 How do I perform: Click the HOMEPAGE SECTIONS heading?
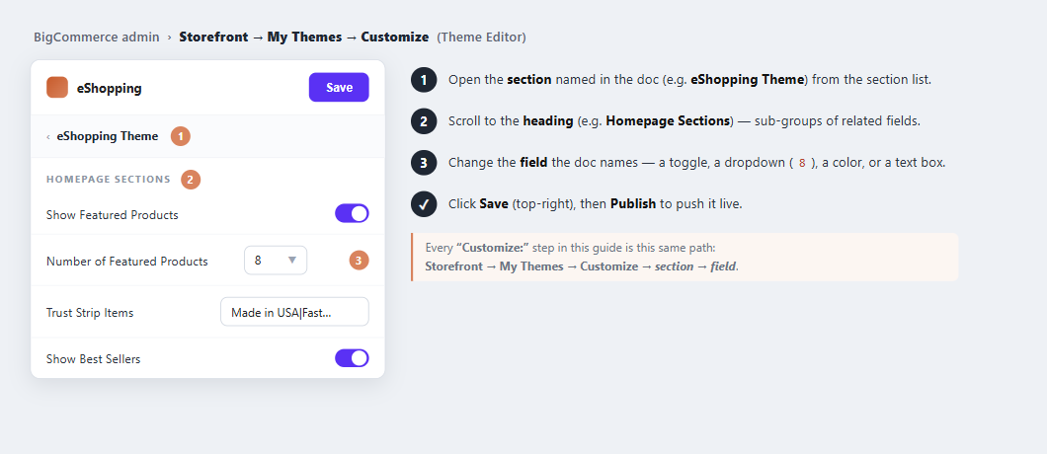(x=109, y=180)
